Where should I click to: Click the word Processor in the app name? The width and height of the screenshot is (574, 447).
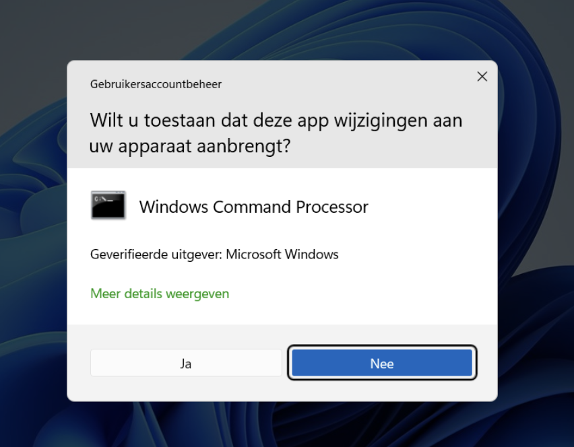[332, 207]
